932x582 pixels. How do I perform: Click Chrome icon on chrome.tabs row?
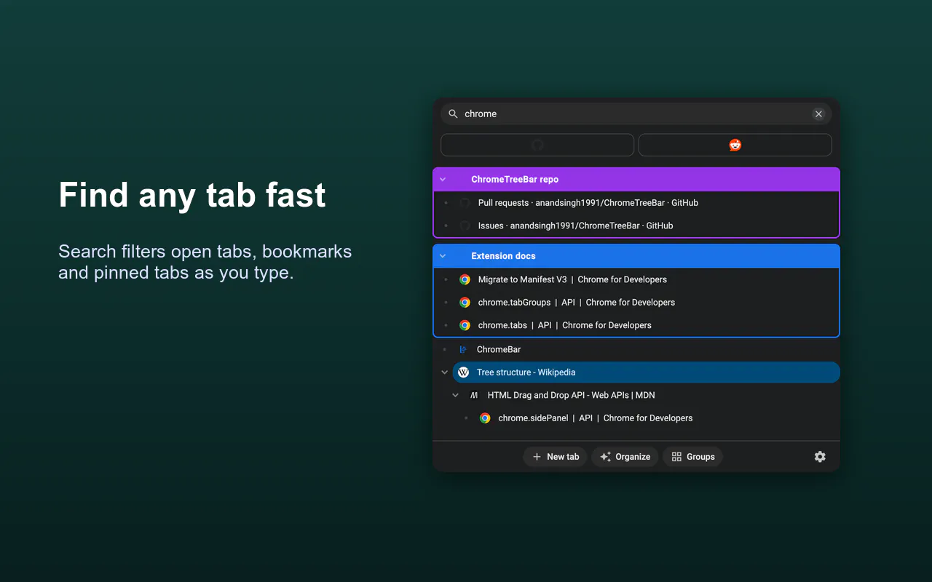(465, 325)
